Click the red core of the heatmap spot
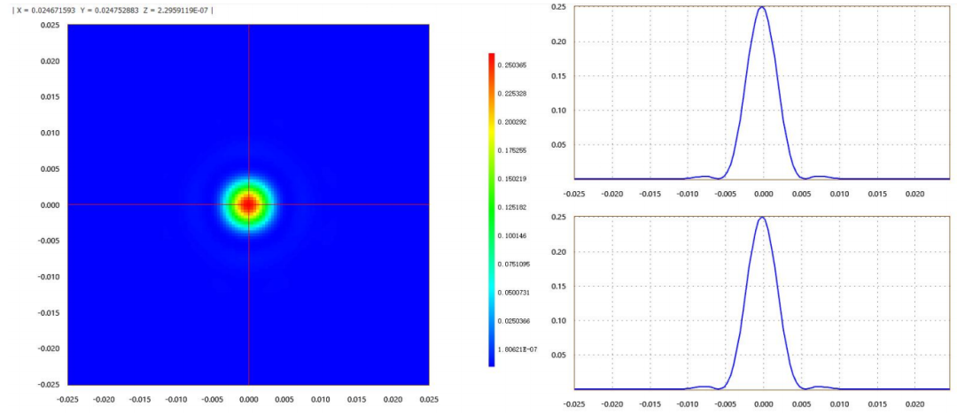This screenshot has width=957, height=414. (x=248, y=204)
